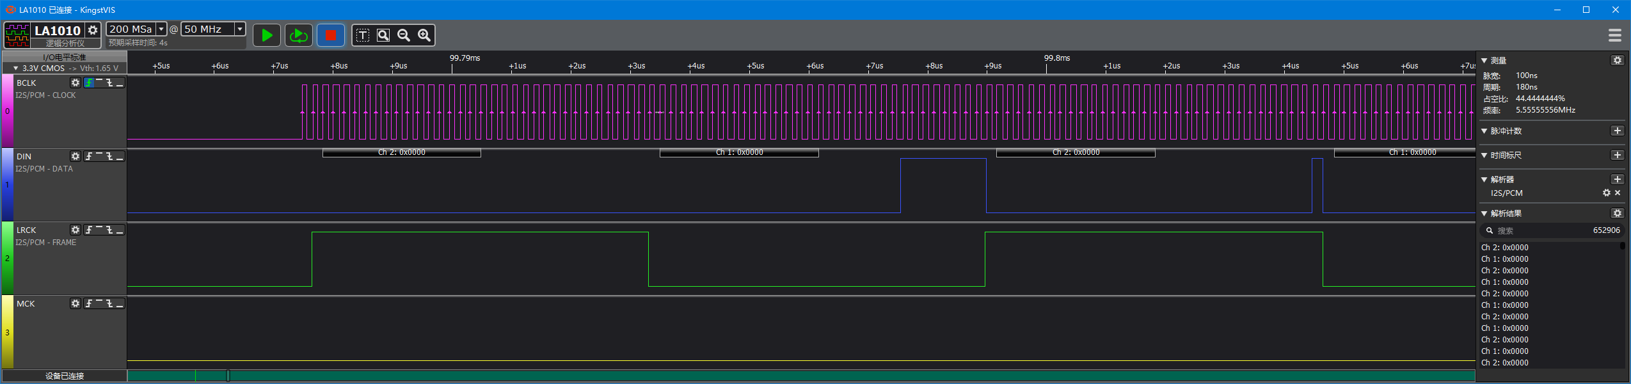Open the 50 MHz sample rate dropdown
This screenshot has width=1631, height=384.
[240, 29]
